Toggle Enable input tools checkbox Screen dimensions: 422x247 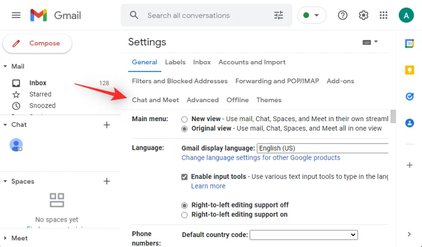point(184,177)
